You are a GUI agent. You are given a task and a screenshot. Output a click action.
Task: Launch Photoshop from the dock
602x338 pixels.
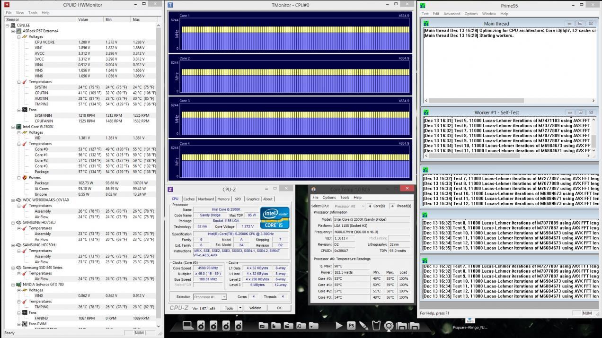(x=351, y=325)
